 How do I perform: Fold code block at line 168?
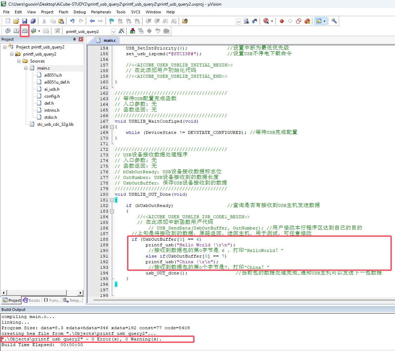tap(112, 127)
